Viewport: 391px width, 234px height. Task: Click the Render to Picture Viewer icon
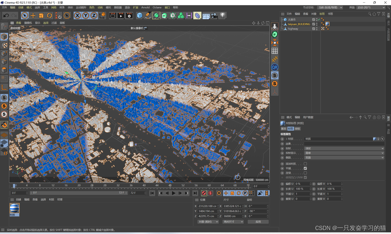click(x=121, y=15)
